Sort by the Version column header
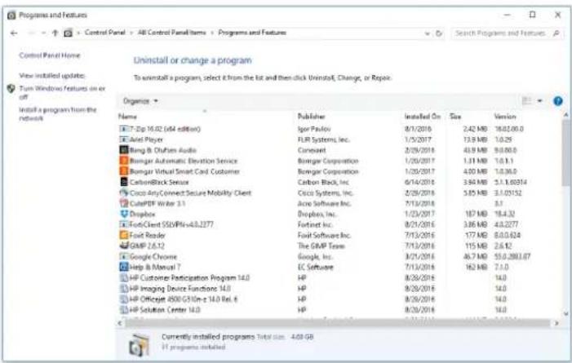The image size is (572, 363). (x=505, y=117)
